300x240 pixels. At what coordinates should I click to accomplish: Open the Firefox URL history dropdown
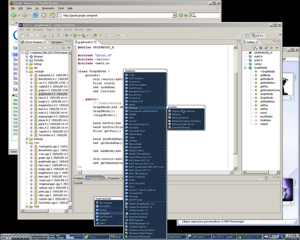pos(175,15)
